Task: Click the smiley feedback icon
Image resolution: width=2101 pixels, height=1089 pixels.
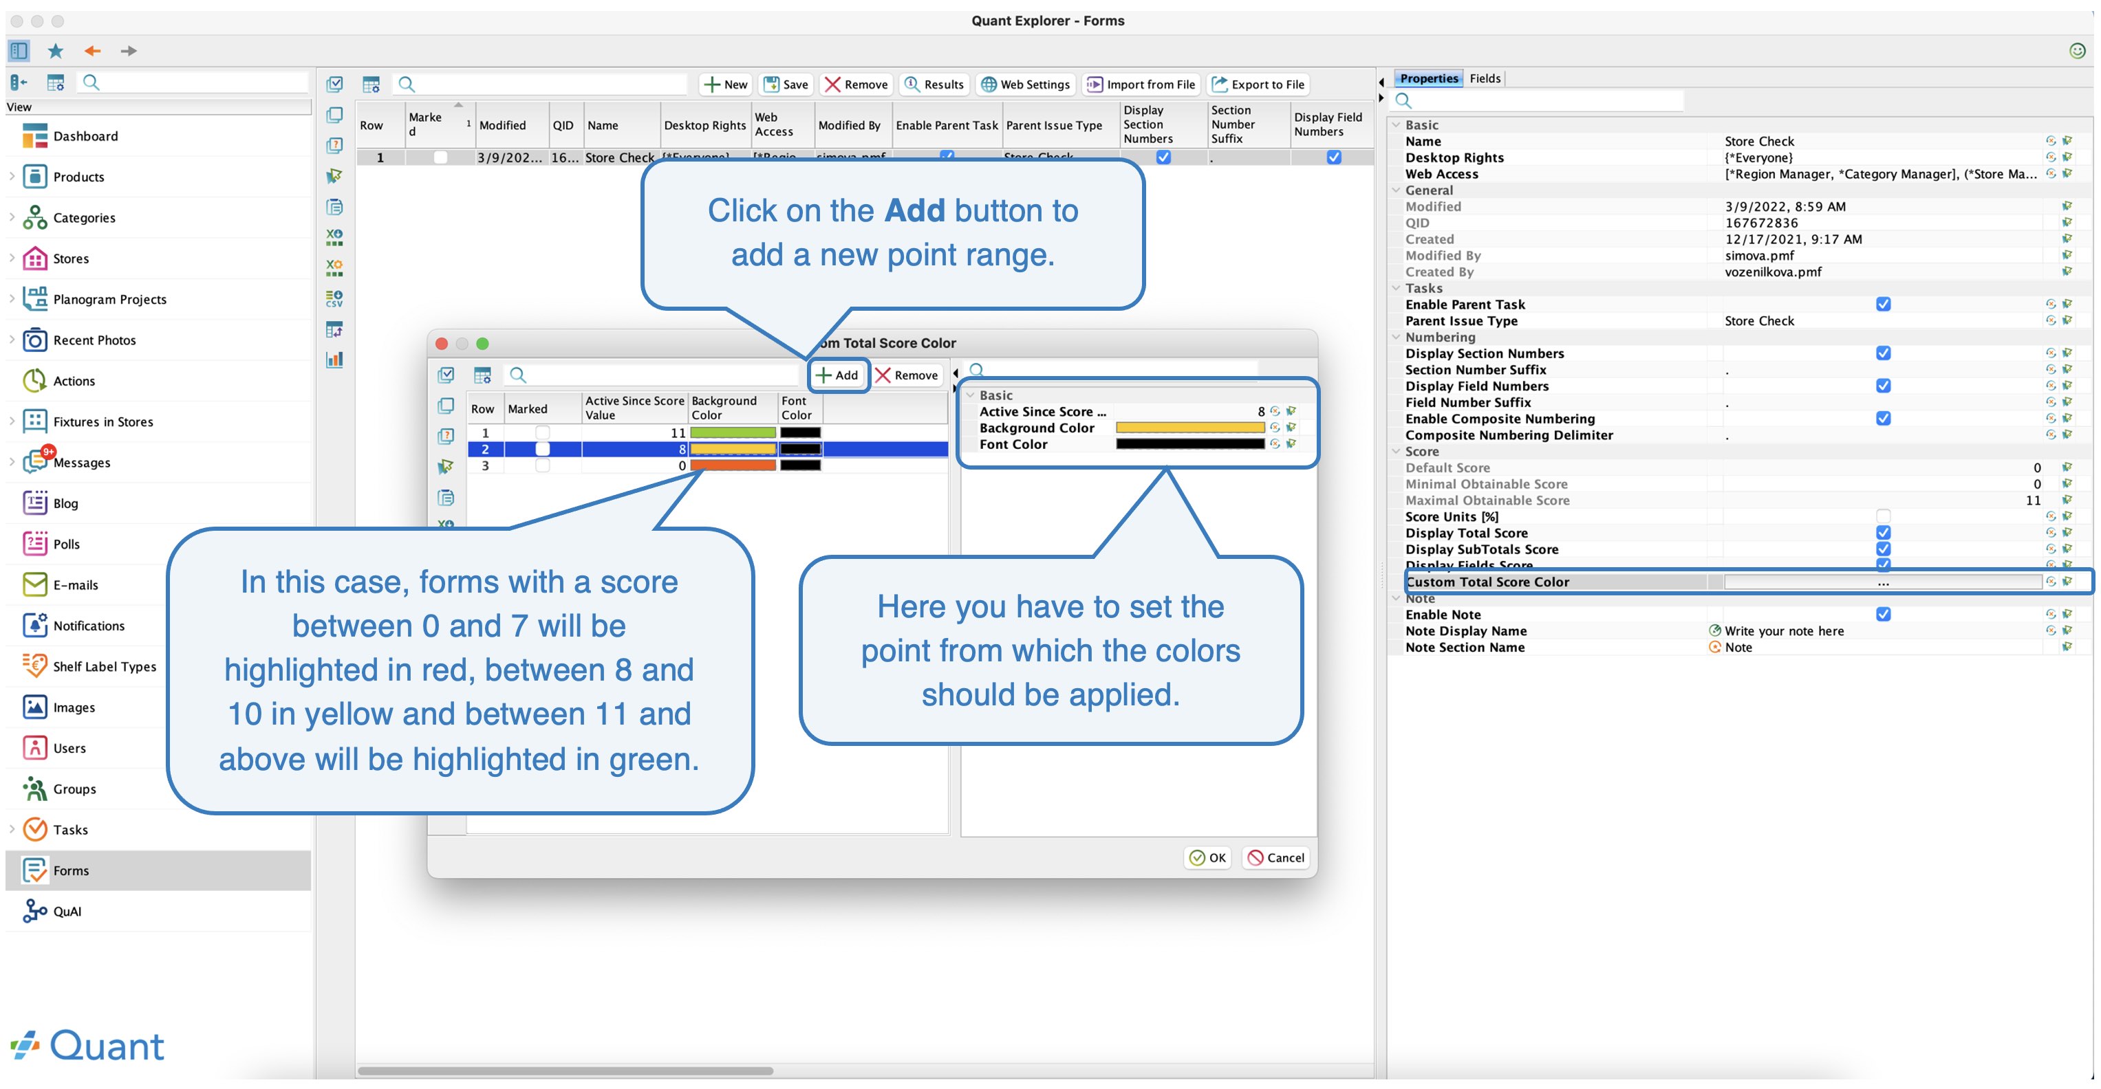Action: coord(2078,51)
